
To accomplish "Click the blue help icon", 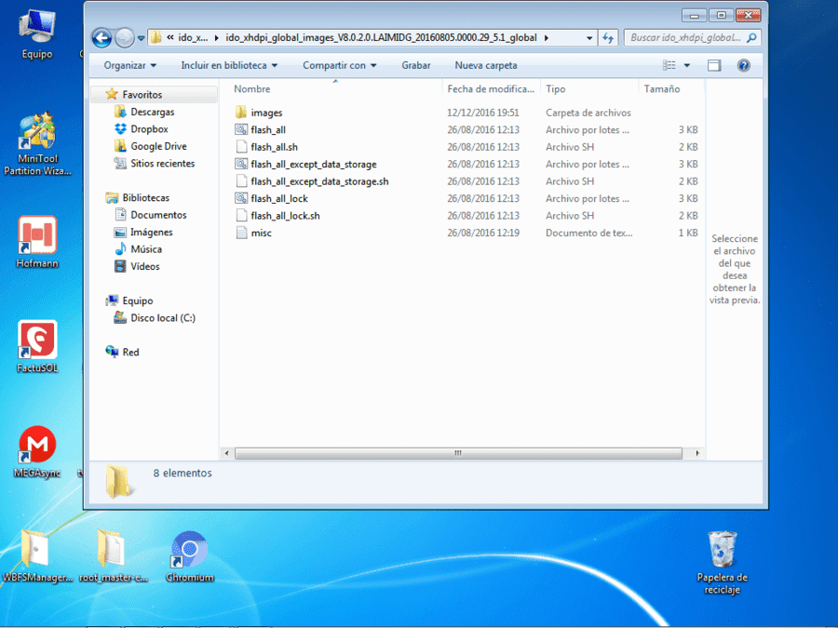I will click(743, 65).
